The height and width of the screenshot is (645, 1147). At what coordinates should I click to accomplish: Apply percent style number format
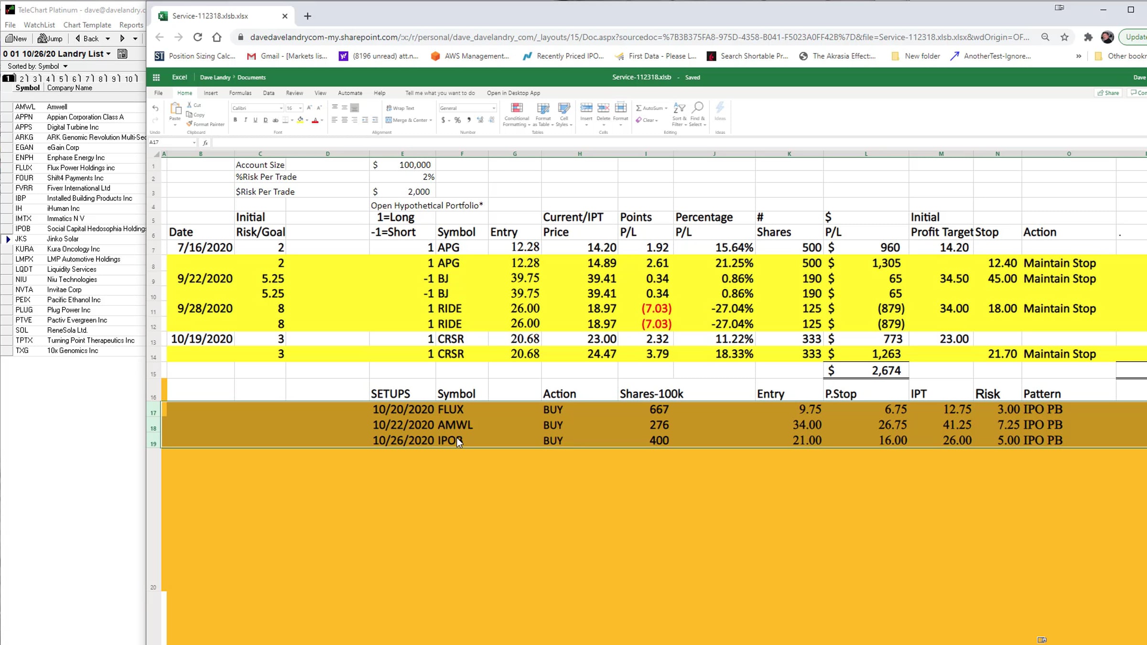tap(458, 120)
